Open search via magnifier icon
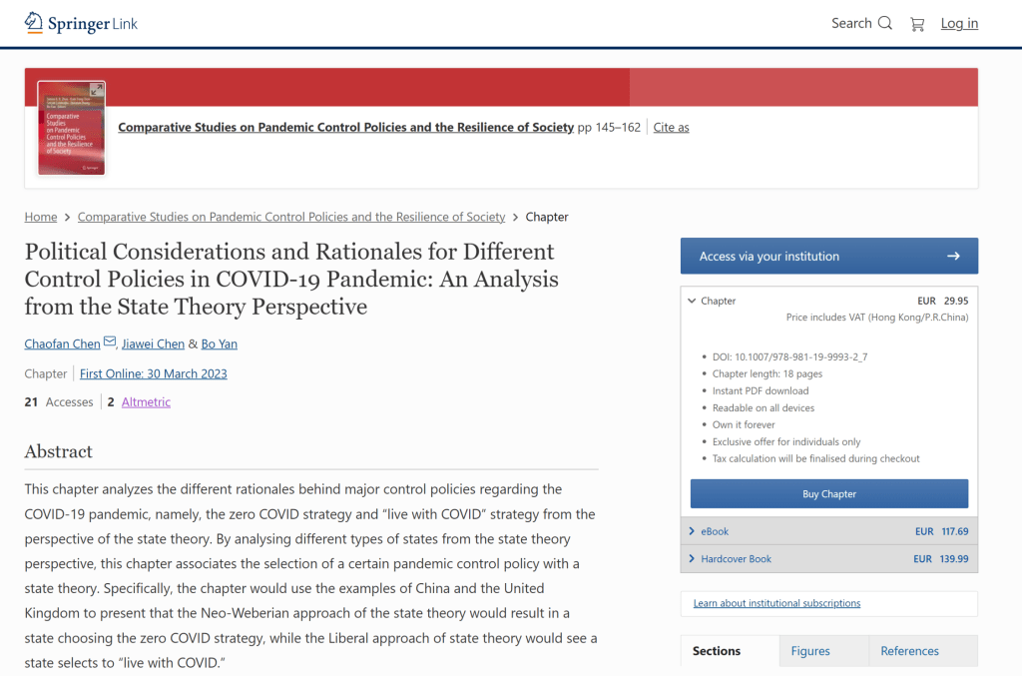 pos(884,23)
